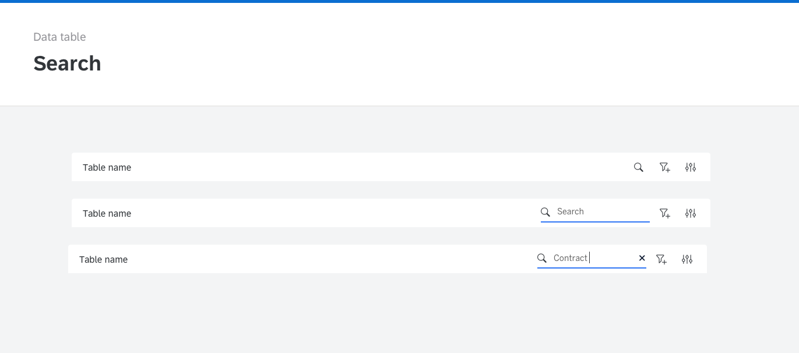This screenshot has width=799, height=353.
Task: Click Table name beside the empty Search field
Action: (x=107, y=214)
